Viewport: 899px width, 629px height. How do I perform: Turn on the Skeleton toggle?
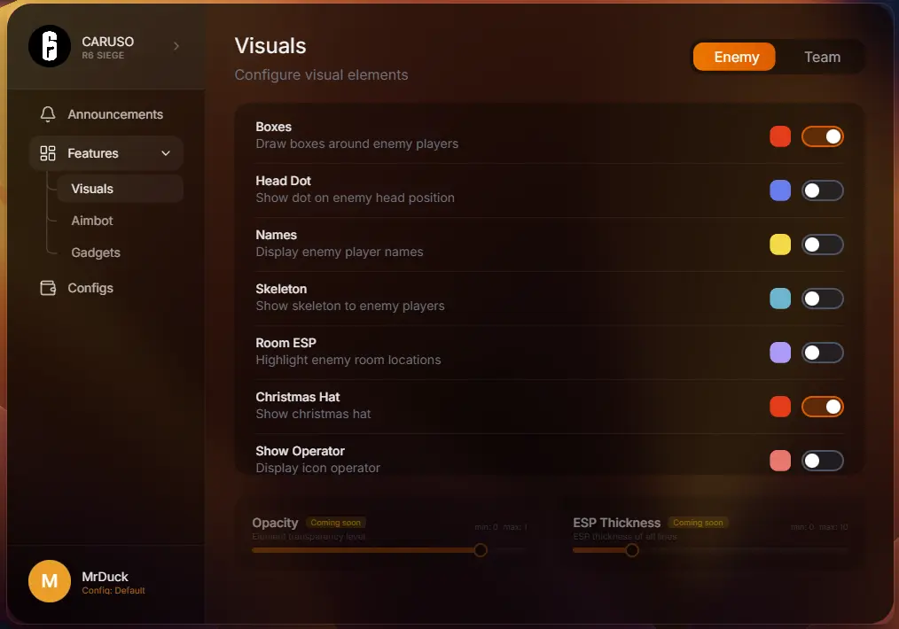pos(822,299)
